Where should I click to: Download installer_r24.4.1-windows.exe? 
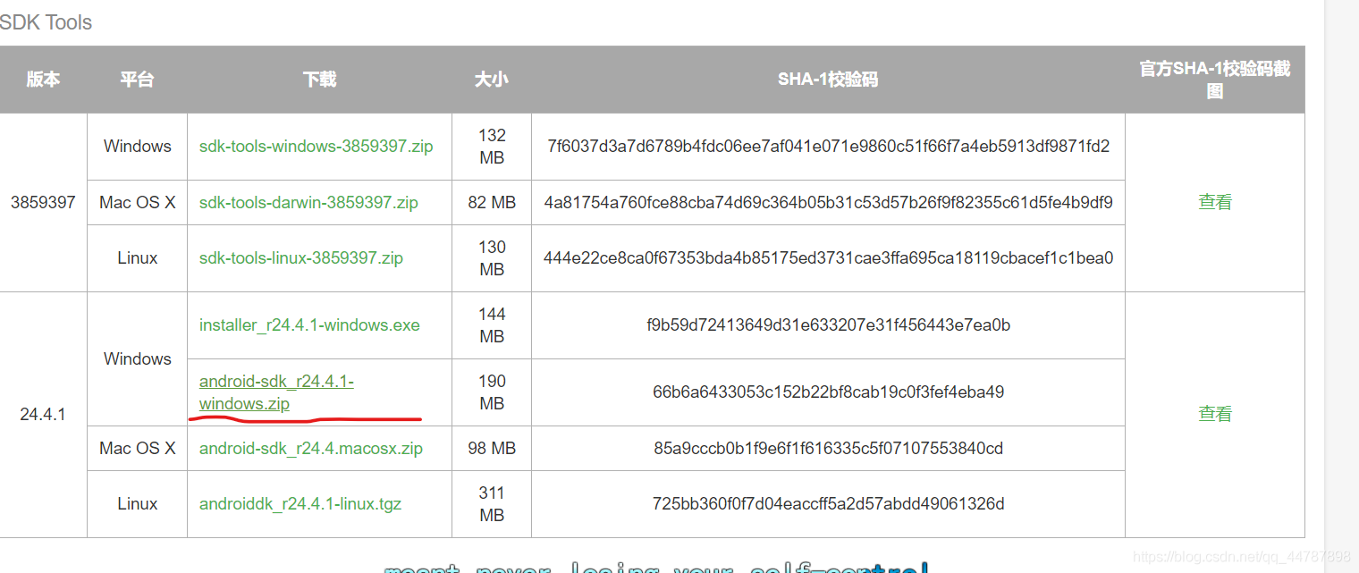point(309,324)
